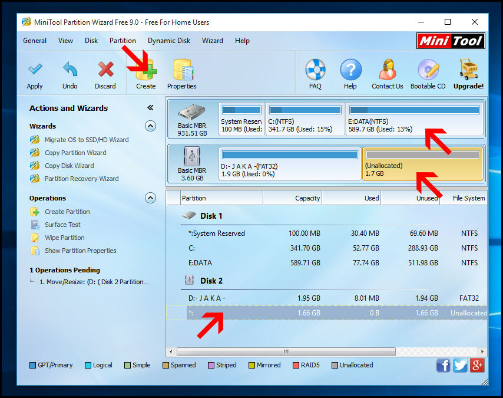This screenshot has width=503, height=398.
Task: Launch the Bootable CD icon
Action: pyautogui.click(x=428, y=70)
